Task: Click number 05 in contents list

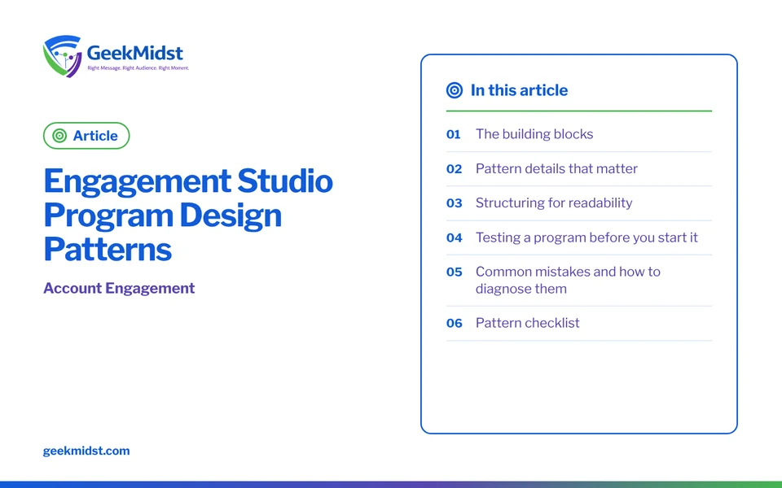Action: coord(455,272)
